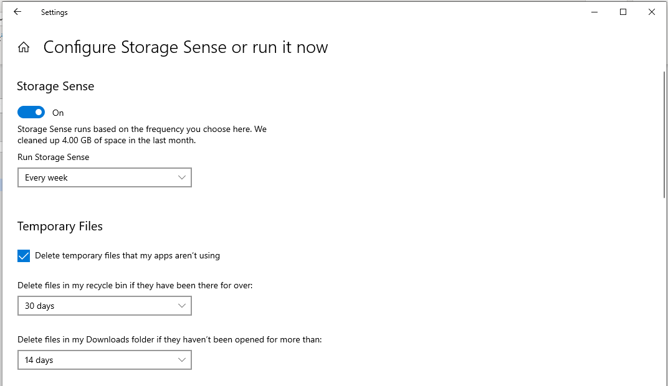Open the Run Storage Sense dropdown
The width and height of the screenshot is (668, 386).
(105, 177)
